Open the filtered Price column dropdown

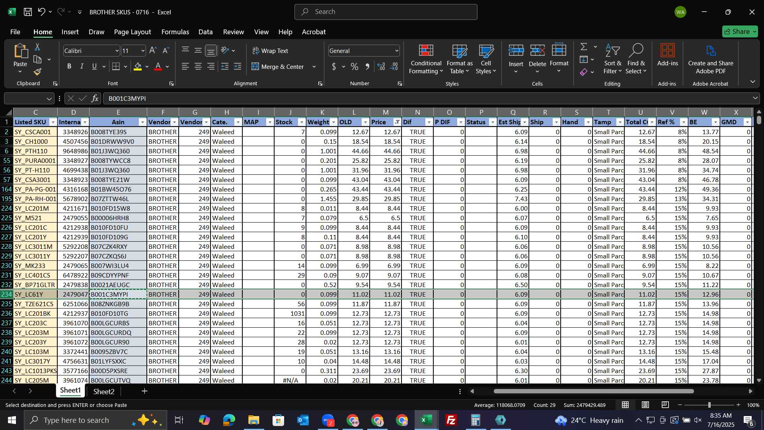point(397,122)
